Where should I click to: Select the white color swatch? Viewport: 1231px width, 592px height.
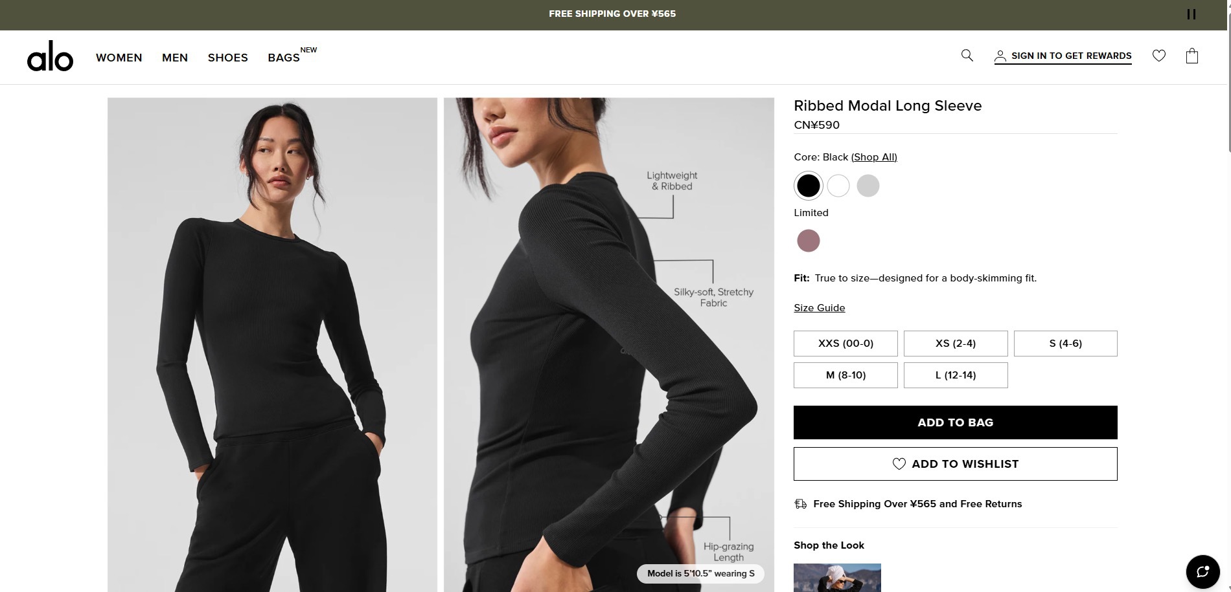(838, 186)
